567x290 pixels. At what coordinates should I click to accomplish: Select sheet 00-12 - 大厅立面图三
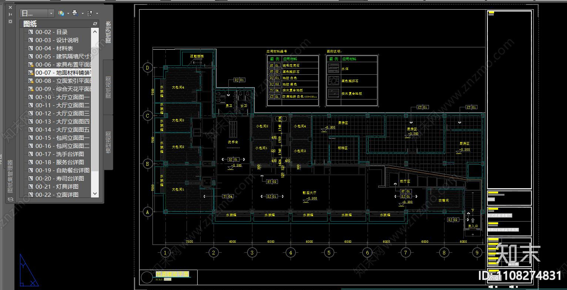(x=63, y=114)
